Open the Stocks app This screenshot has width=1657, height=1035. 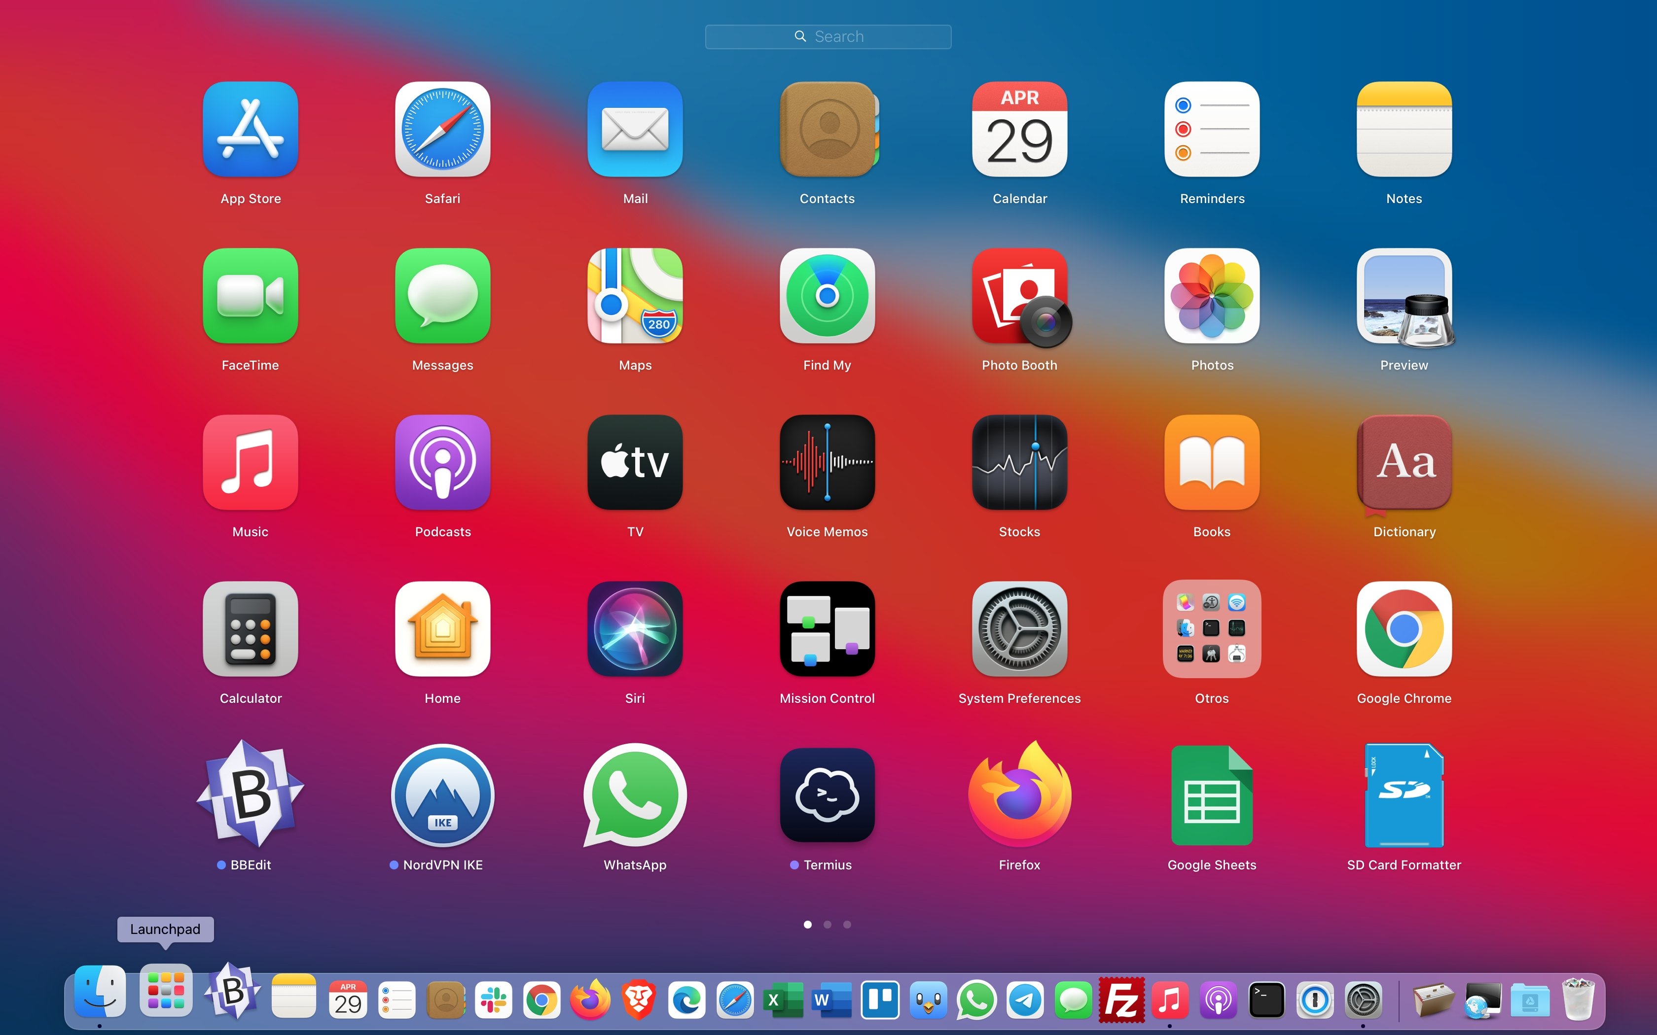click(1019, 462)
